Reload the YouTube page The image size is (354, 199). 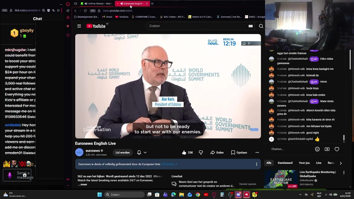coord(85,11)
